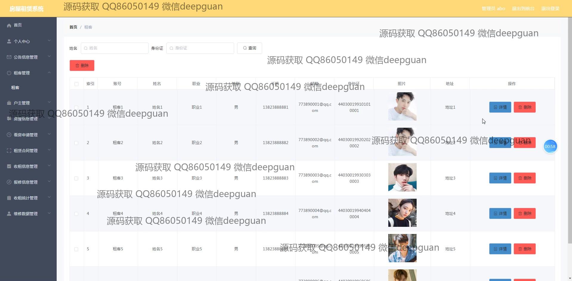Delete row 租客1 with its 删除 button
The height and width of the screenshot is (281, 572).
point(525,107)
